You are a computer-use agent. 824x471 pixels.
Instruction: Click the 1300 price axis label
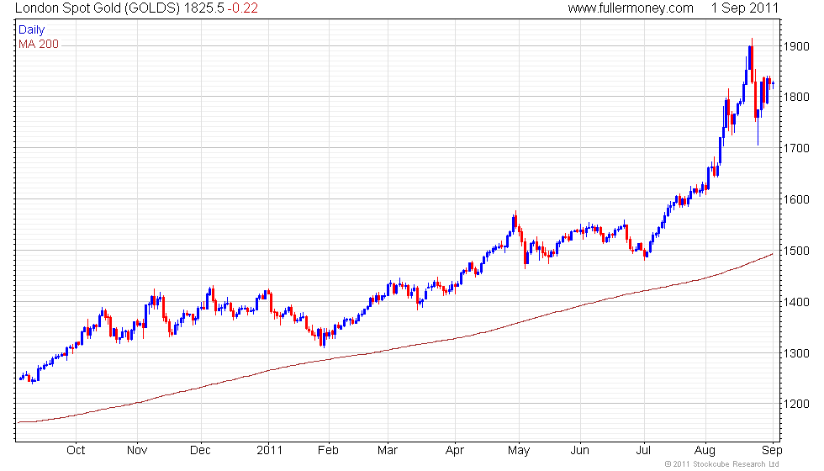coord(796,353)
